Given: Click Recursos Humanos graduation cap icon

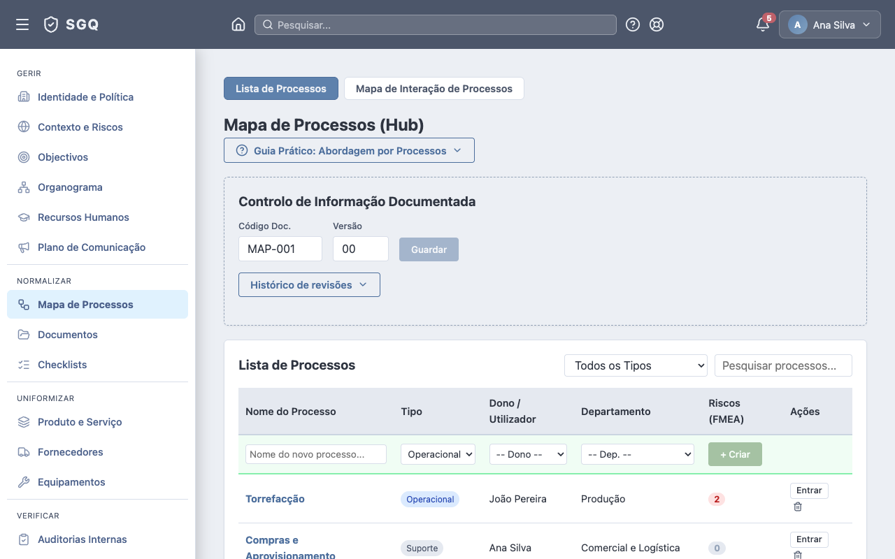Looking at the screenshot, I should tap(24, 217).
